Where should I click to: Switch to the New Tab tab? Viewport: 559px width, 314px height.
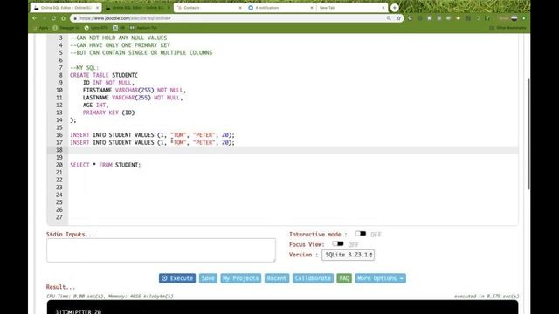click(x=351, y=8)
